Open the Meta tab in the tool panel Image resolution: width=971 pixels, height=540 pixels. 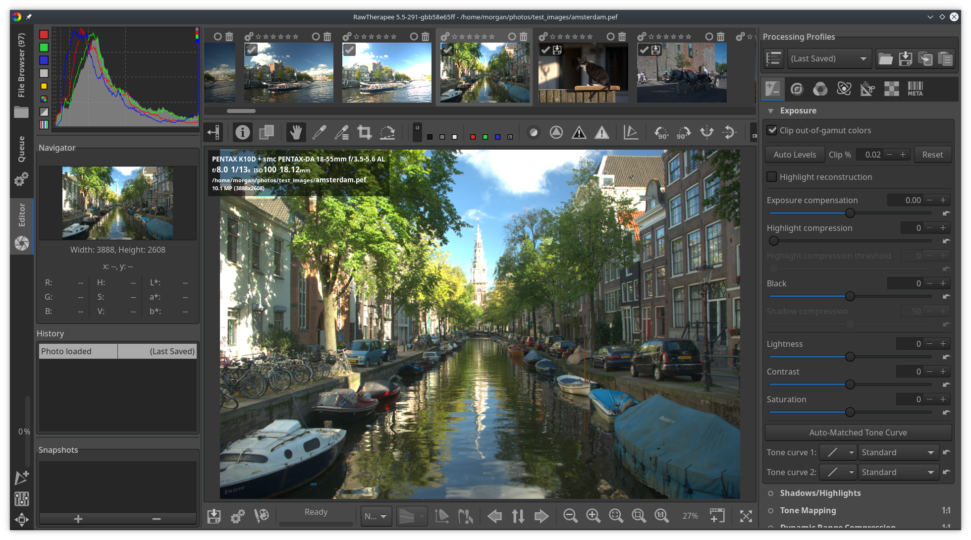[x=915, y=89]
